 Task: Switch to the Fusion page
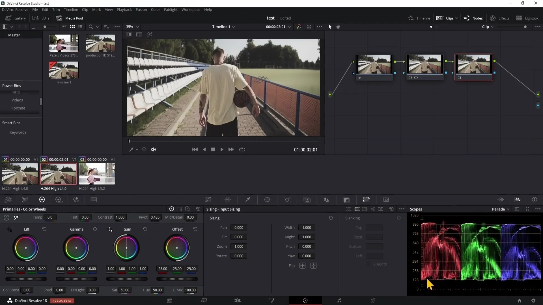click(x=271, y=300)
